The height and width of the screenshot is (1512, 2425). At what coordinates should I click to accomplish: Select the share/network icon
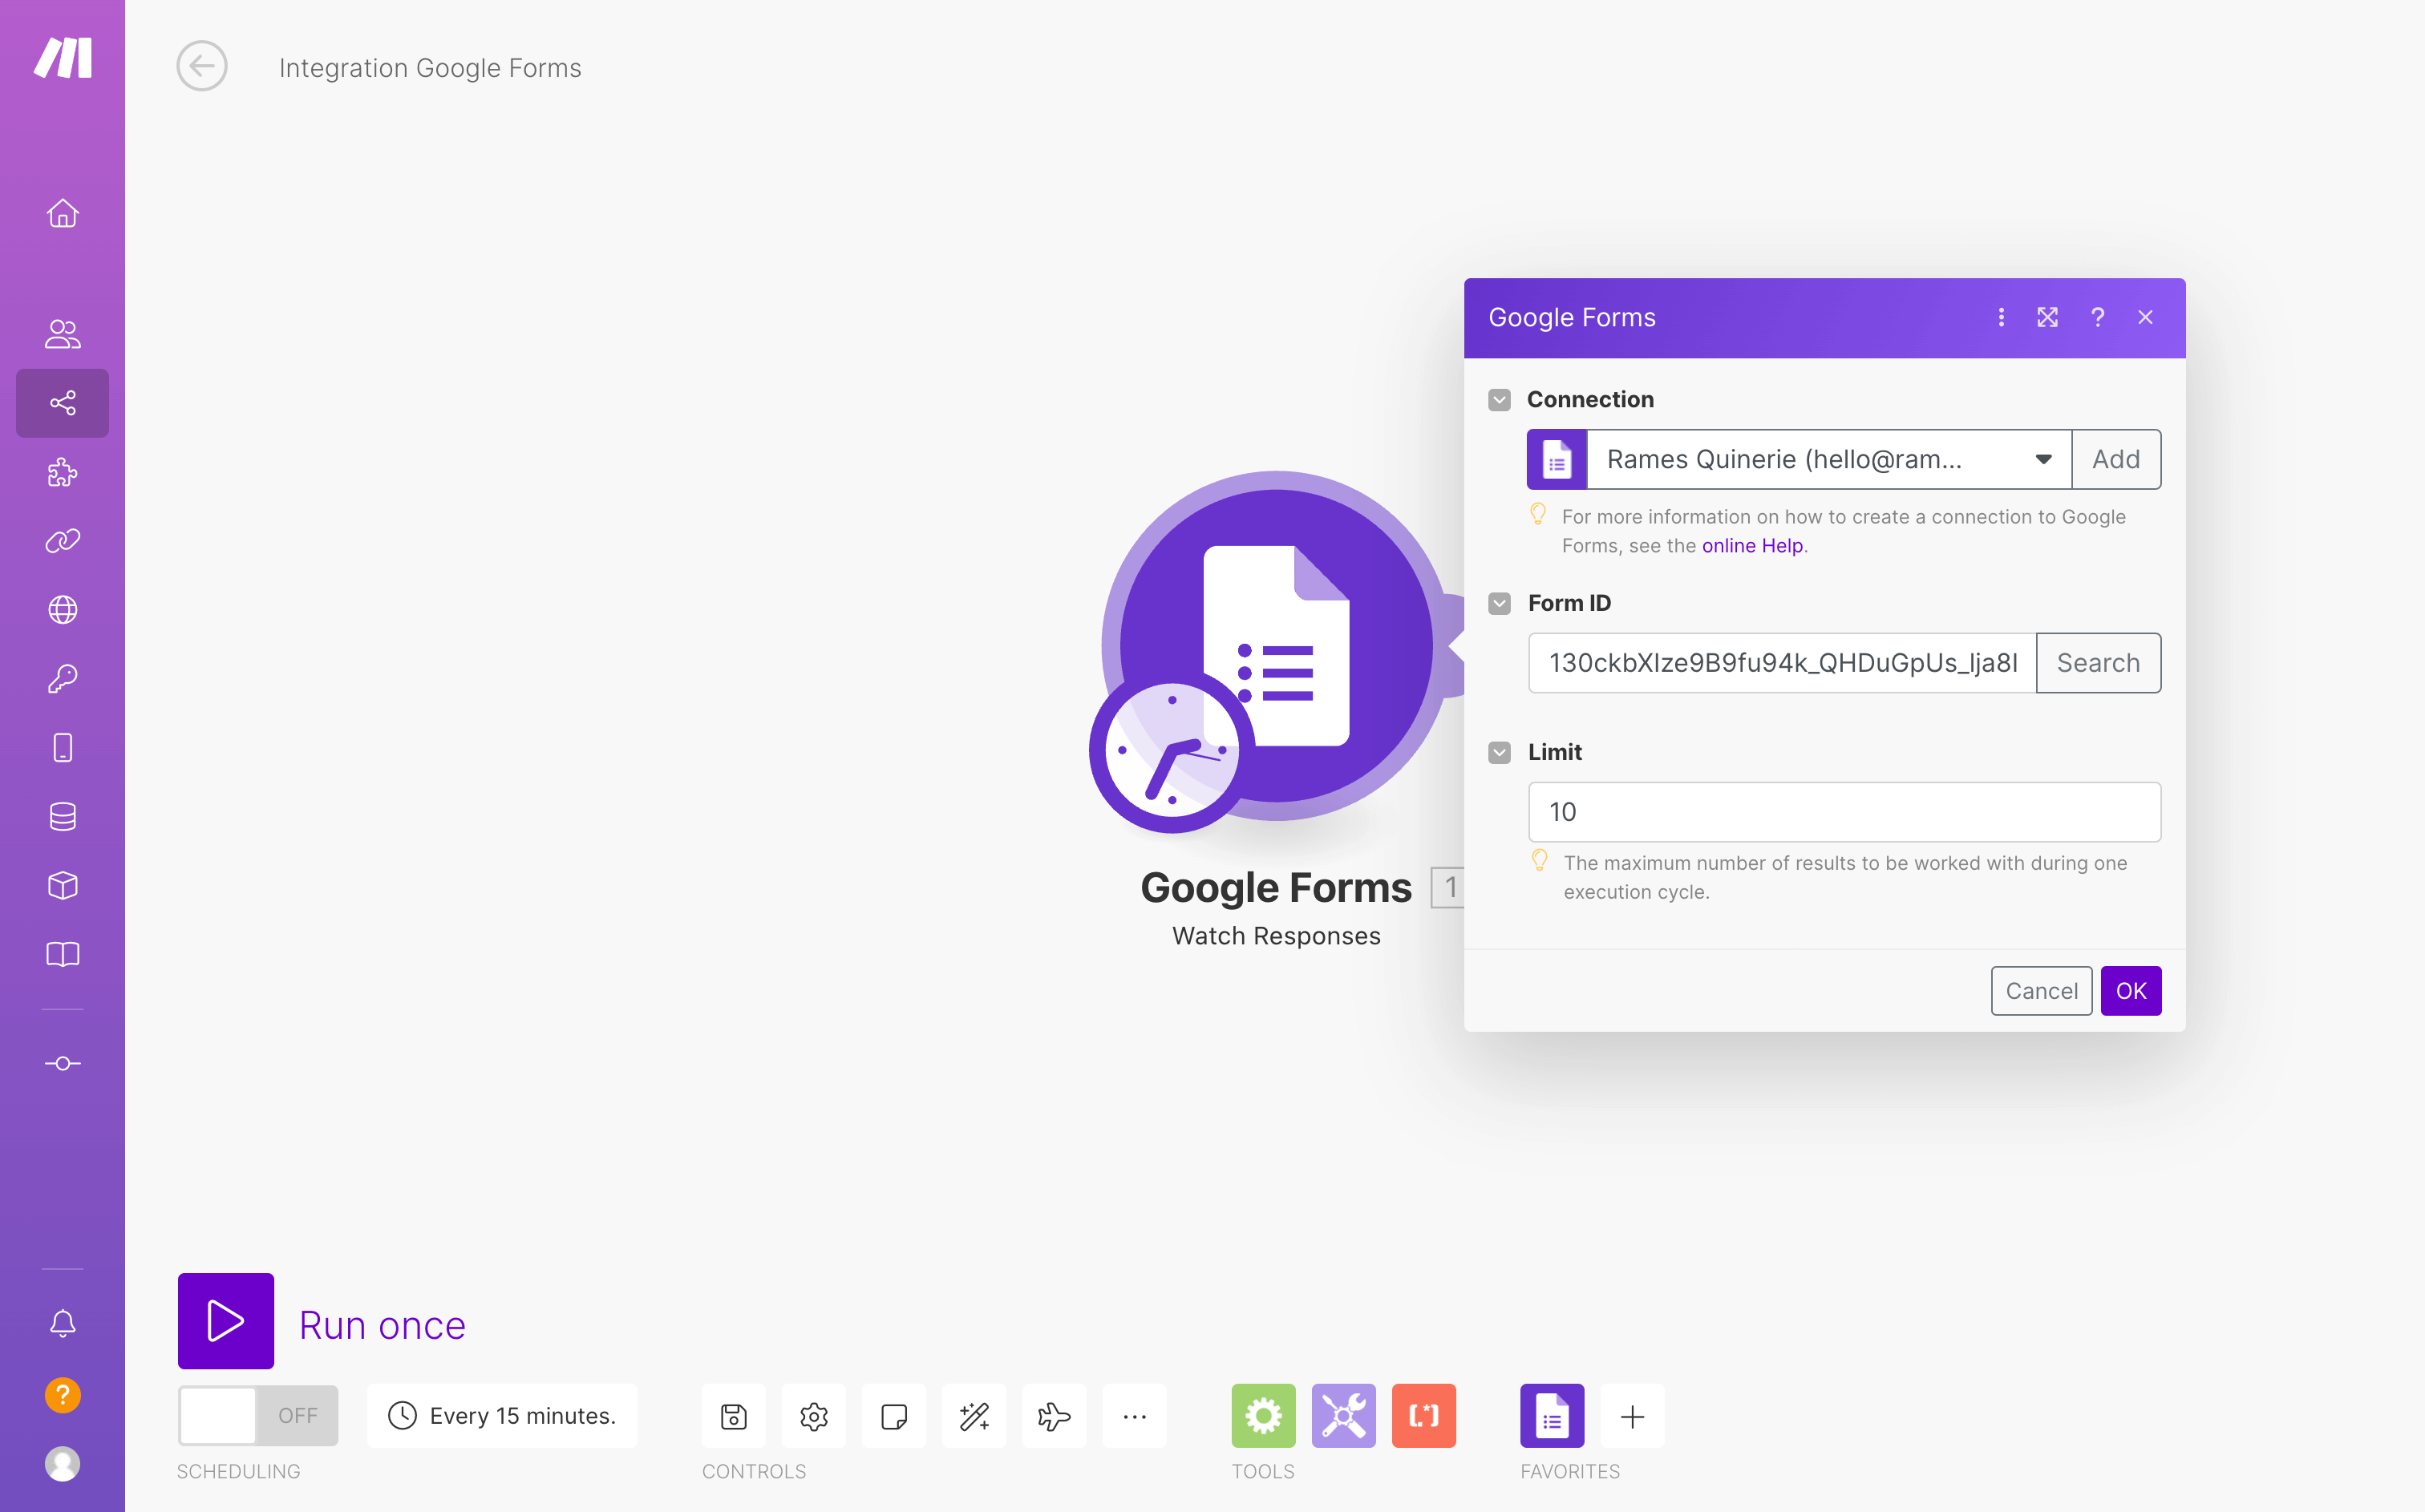63,402
